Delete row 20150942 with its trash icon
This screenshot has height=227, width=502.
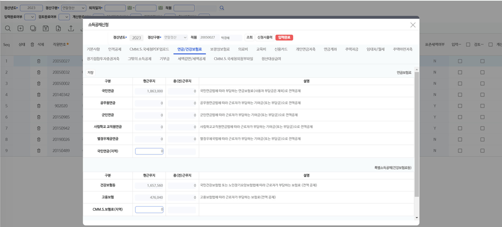(39, 128)
